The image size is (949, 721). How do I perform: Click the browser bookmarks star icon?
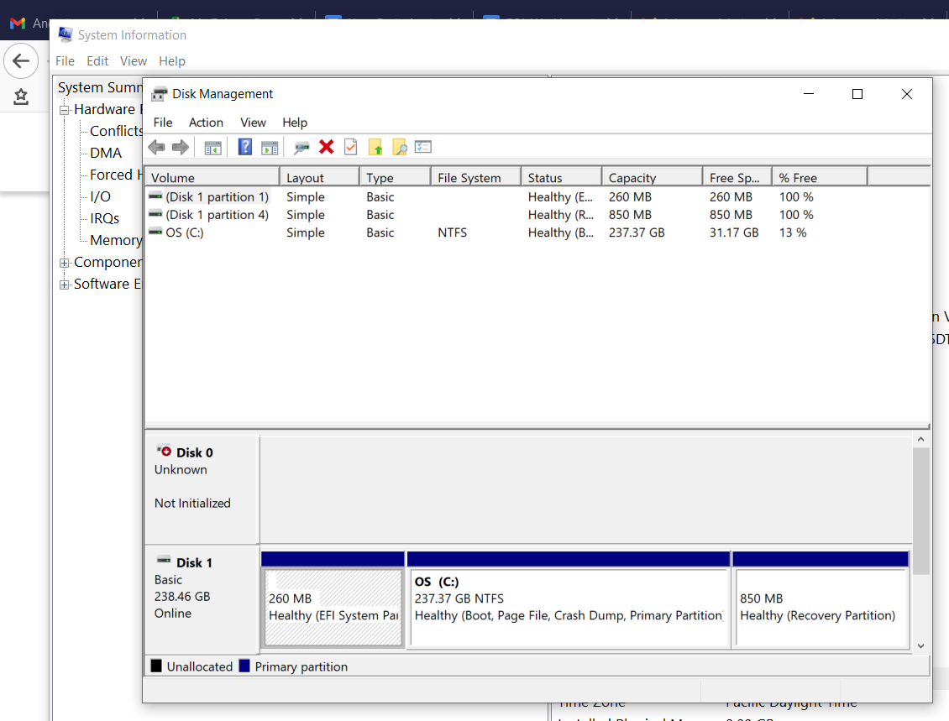(x=21, y=97)
